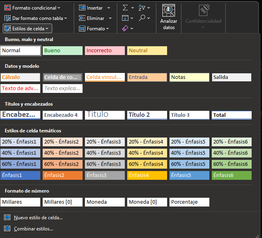Click the Formato condicional icon
262x238 pixels.
8,8
